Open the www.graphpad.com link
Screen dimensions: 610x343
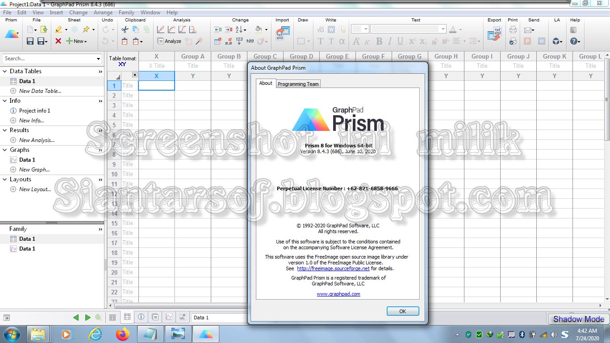click(x=338, y=294)
